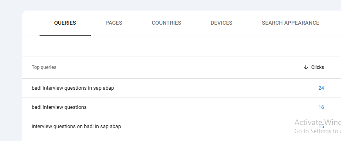The height and width of the screenshot is (141, 341).
Task: Click the Top queries column header
Action: [44, 67]
